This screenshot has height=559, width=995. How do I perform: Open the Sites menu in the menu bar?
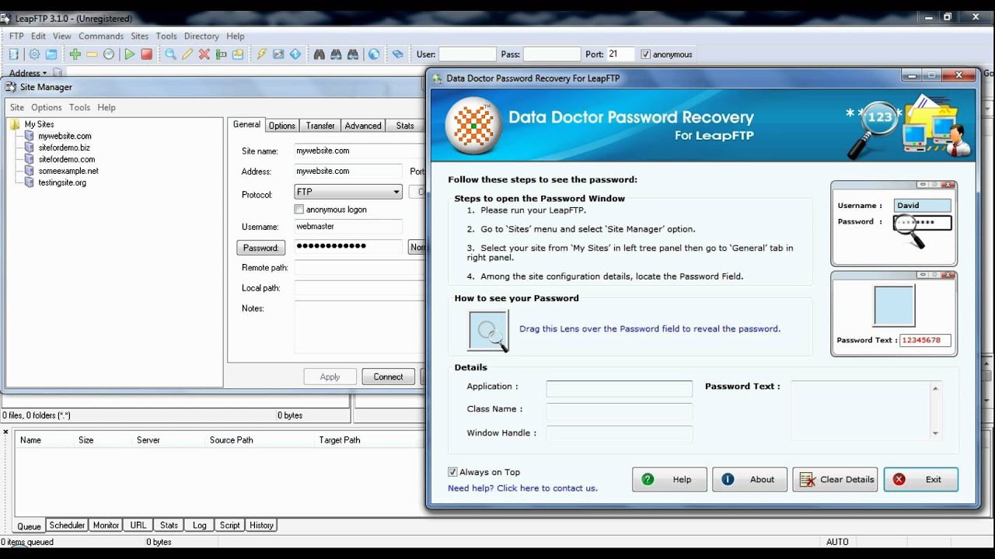tap(140, 36)
